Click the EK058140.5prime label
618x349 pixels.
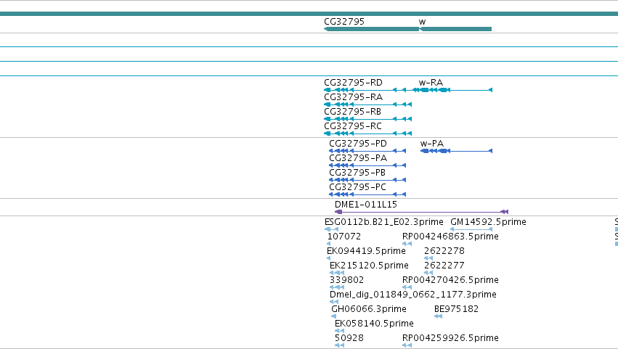point(374,324)
